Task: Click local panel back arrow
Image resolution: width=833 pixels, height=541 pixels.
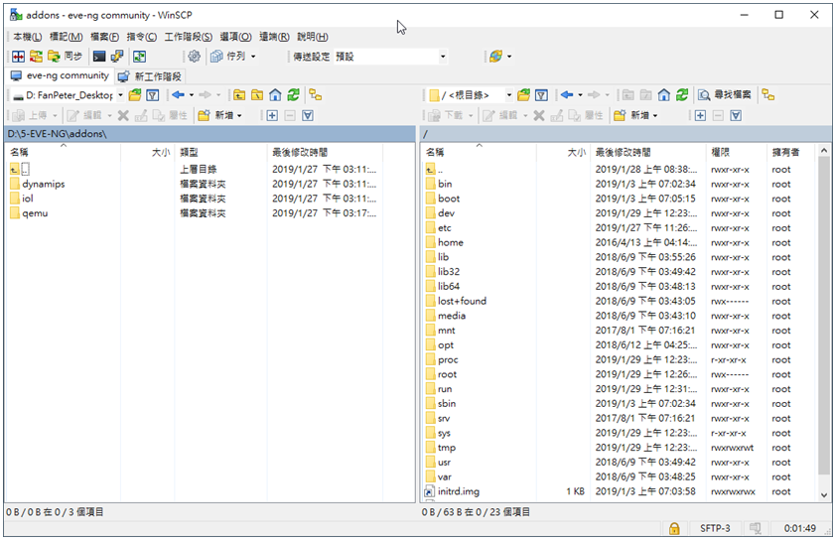Action: click(x=178, y=95)
